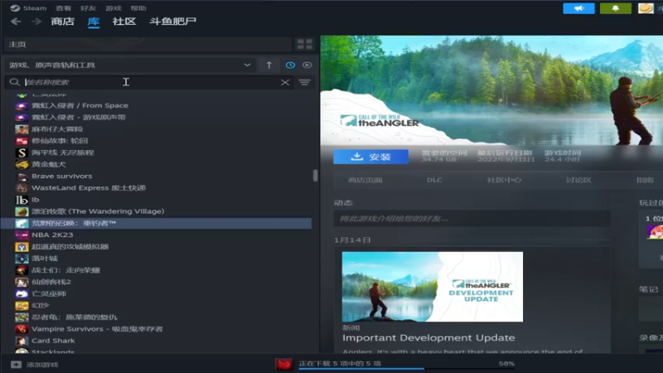
Task: Click the theANGLER hero banner image
Action: coord(491,90)
